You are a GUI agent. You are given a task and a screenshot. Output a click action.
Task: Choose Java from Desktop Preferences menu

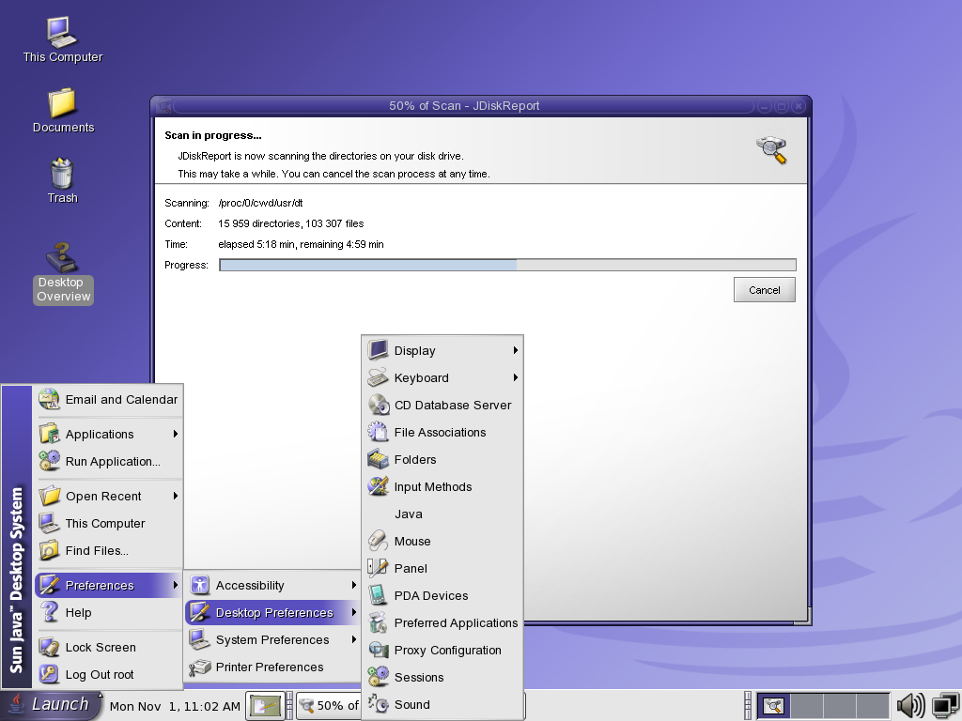pyautogui.click(x=443, y=514)
